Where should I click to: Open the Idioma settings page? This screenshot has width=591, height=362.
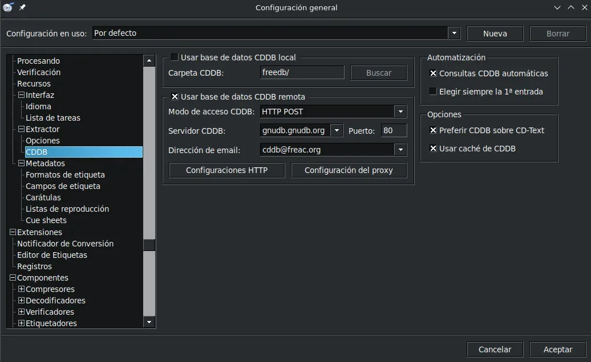point(39,106)
